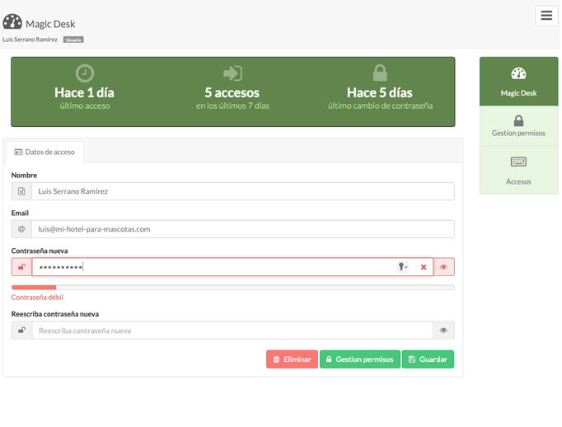Image resolution: width=562 pixels, height=427 pixels.
Task: Click the @ icon beside Email field
Action: tap(21, 229)
